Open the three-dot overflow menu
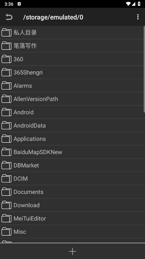Image resolution: width=145 pixels, height=259 pixels. (138, 17)
